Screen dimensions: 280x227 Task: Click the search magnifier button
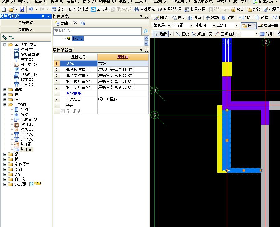point(145,31)
